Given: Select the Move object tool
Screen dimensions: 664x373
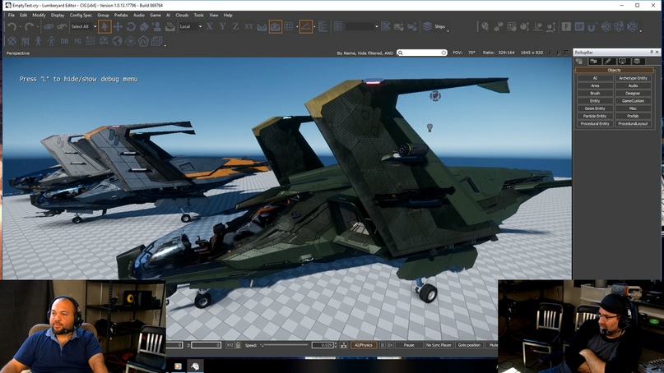Looking at the screenshot, I should pos(118,26).
